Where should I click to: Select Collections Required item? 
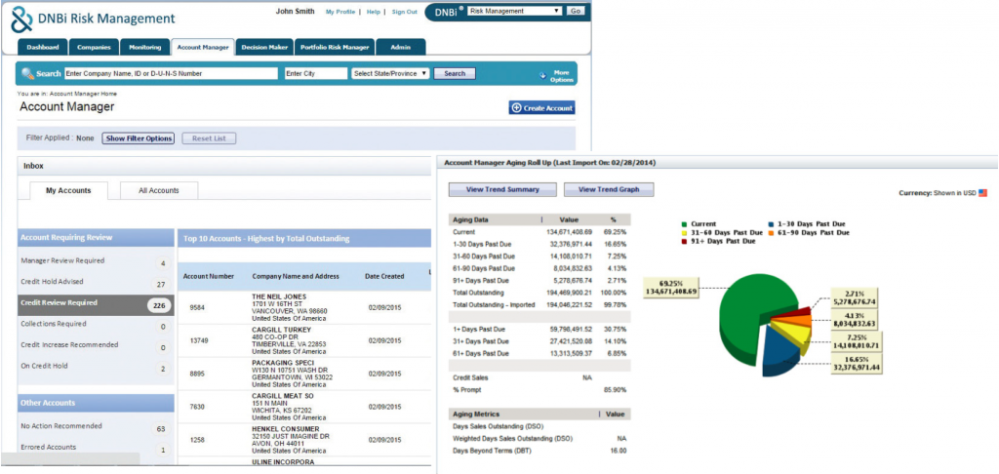[x=96, y=324]
